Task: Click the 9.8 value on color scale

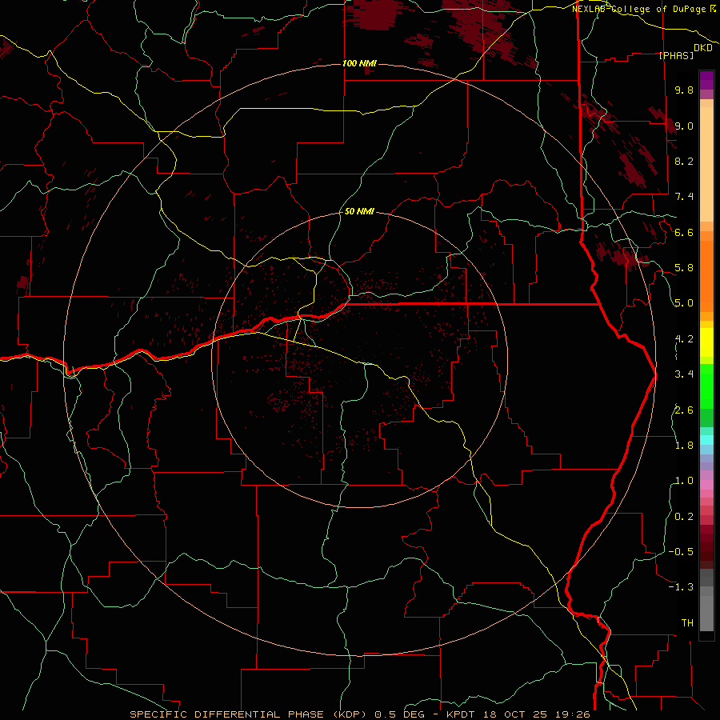Action: (684, 90)
